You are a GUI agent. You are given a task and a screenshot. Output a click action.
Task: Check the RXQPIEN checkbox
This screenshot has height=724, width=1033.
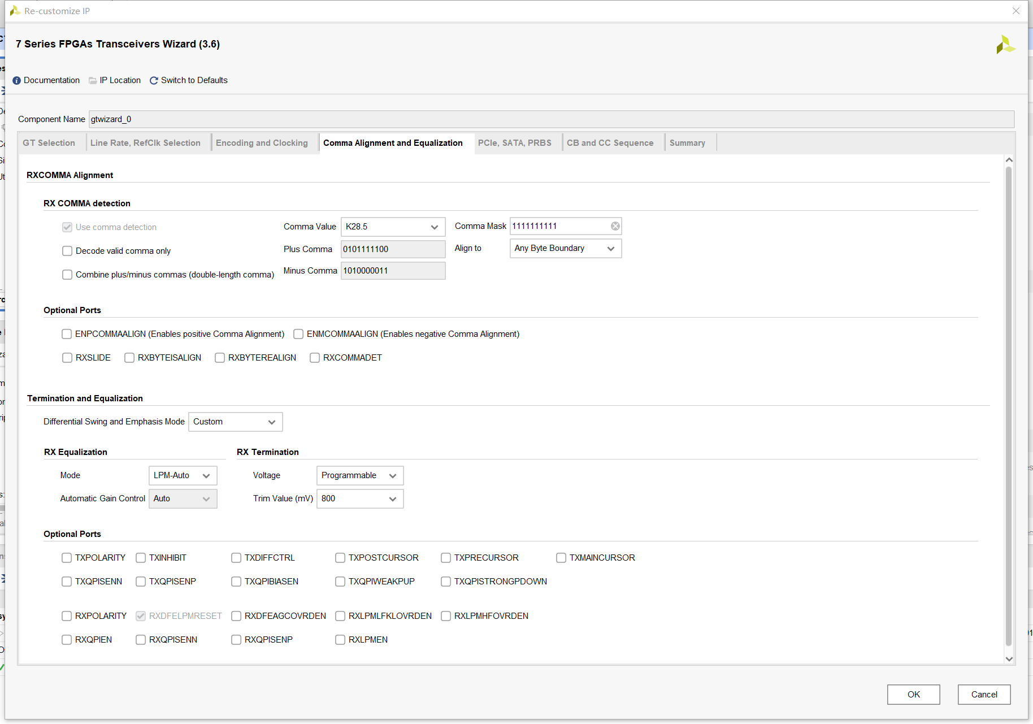tap(67, 640)
